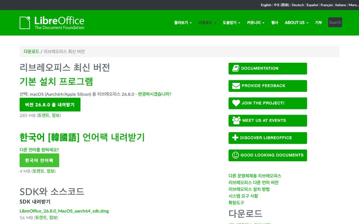Click the MEET US AT EVENTS button label

[264, 121]
